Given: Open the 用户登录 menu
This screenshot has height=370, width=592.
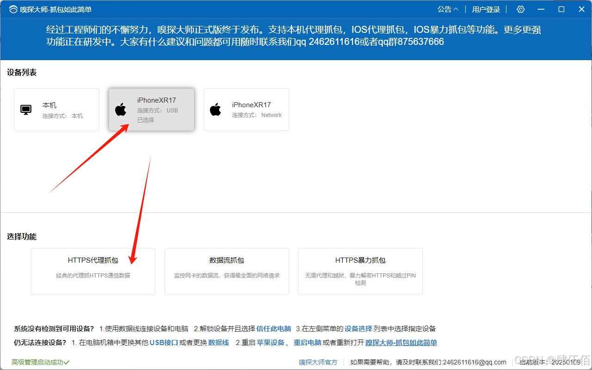Looking at the screenshot, I should pyautogui.click(x=486, y=9).
